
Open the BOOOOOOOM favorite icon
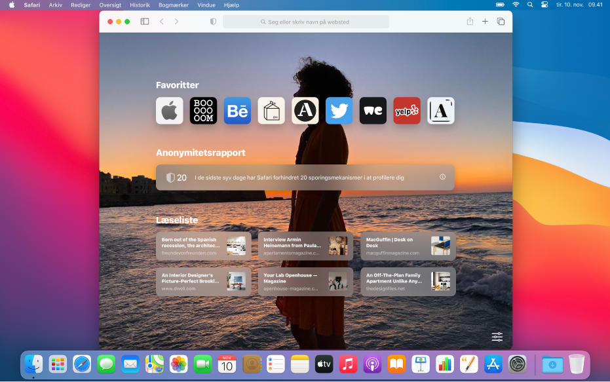(x=203, y=111)
